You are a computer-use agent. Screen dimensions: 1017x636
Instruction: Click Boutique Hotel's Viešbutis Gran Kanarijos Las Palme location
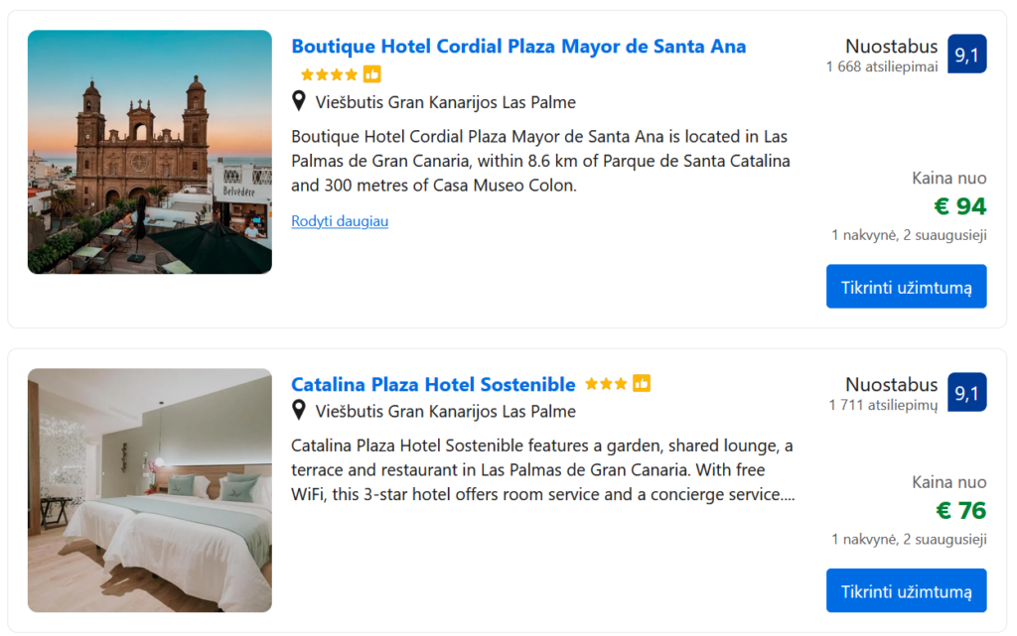click(445, 102)
